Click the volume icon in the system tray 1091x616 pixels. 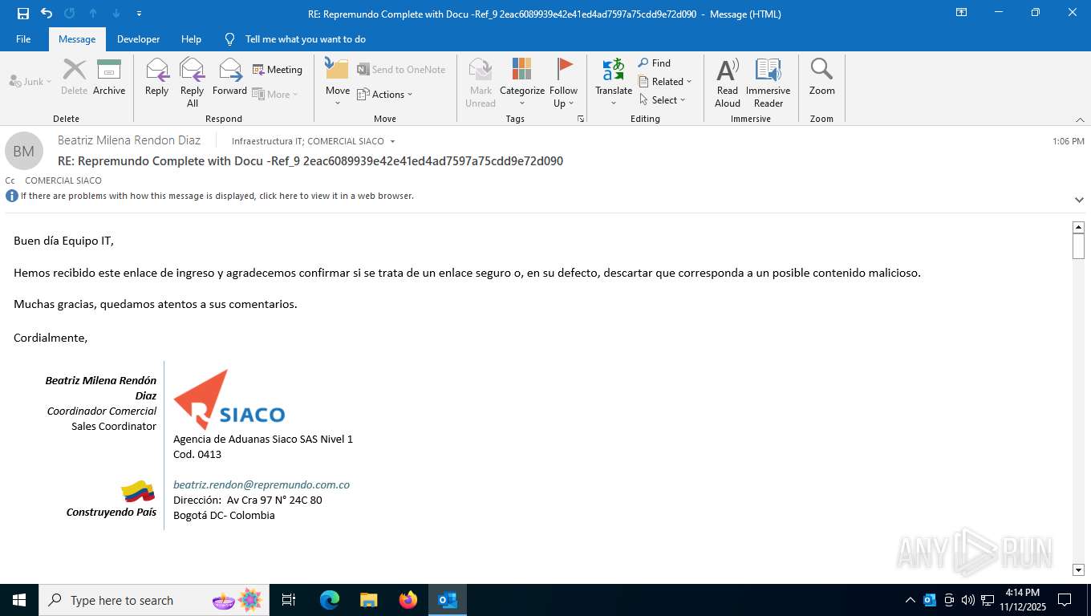click(967, 600)
